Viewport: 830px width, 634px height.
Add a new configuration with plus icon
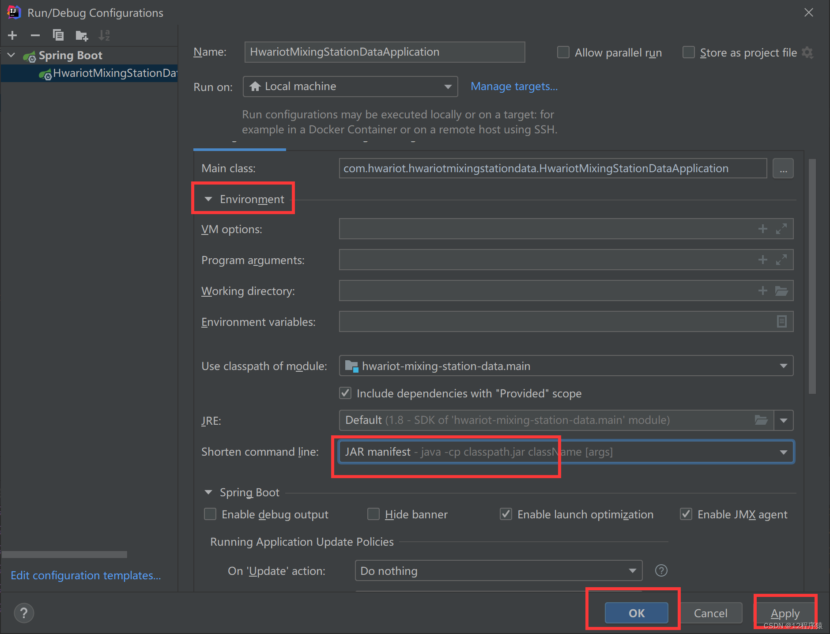12,35
